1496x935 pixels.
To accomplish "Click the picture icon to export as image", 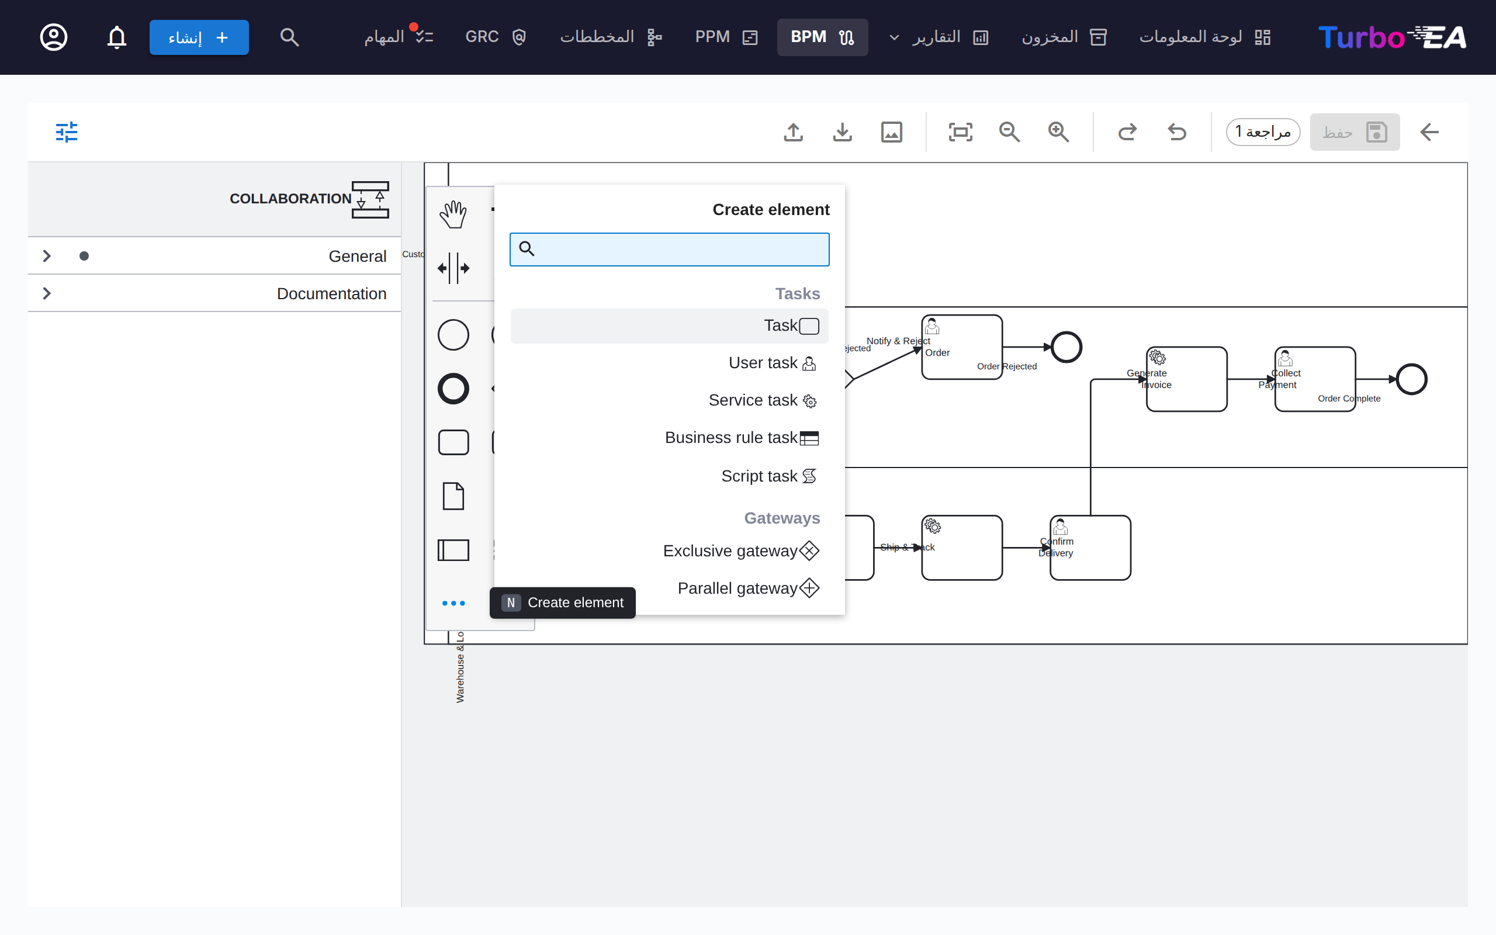I will pyautogui.click(x=891, y=131).
